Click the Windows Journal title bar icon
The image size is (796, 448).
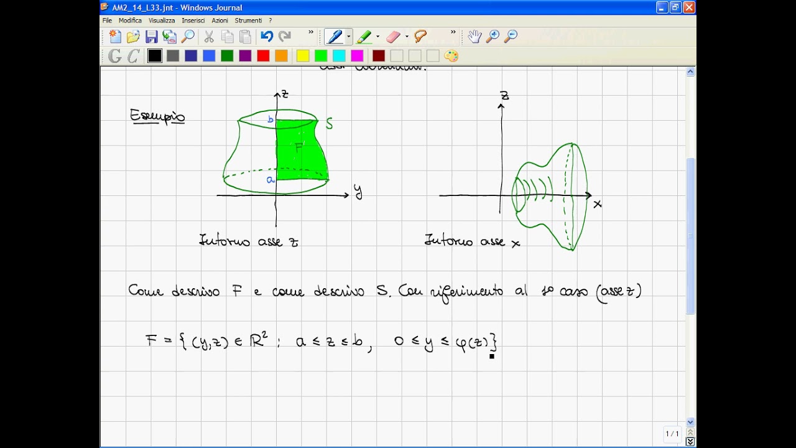coord(105,7)
